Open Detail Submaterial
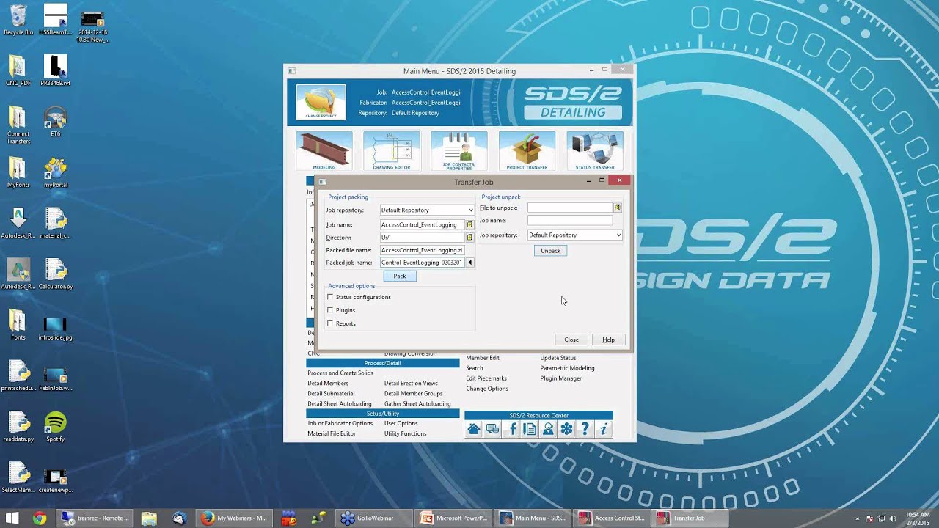Image resolution: width=939 pixels, height=528 pixels. [x=331, y=394]
